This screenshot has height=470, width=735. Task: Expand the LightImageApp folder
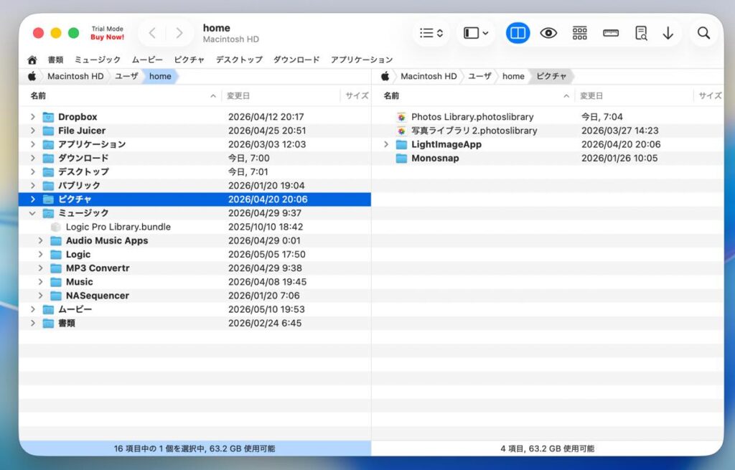coord(385,144)
